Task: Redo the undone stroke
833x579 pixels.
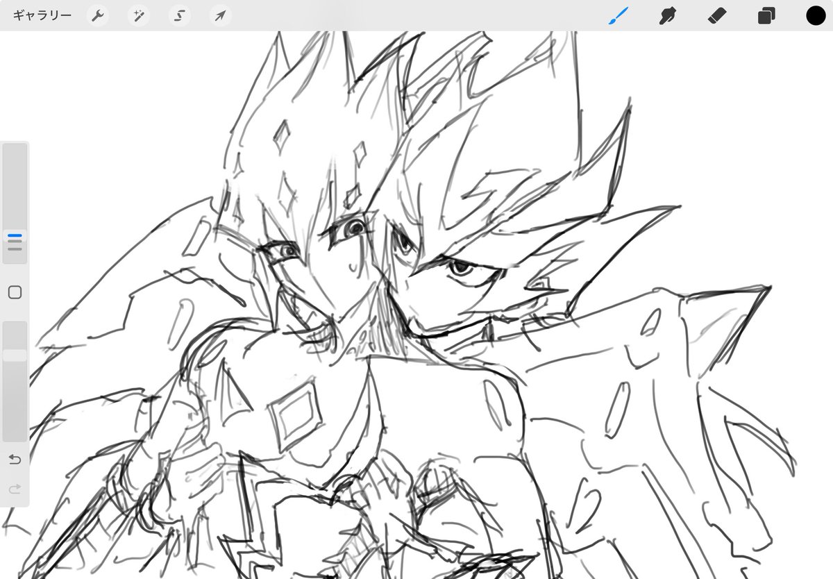Action: point(15,489)
